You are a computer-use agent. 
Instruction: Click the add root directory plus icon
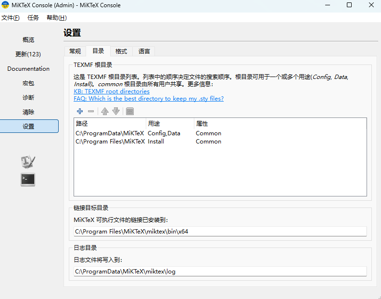[80, 111]
